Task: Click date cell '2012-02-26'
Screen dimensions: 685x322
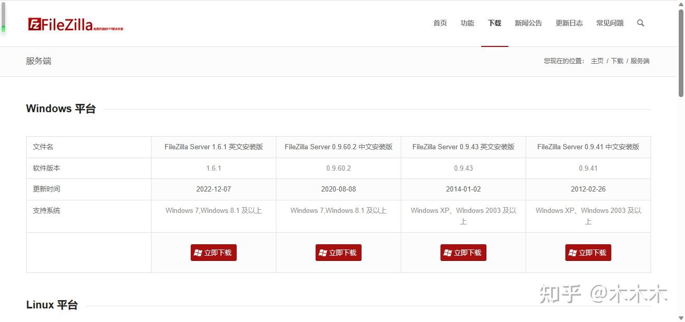Action: point(588,189)
